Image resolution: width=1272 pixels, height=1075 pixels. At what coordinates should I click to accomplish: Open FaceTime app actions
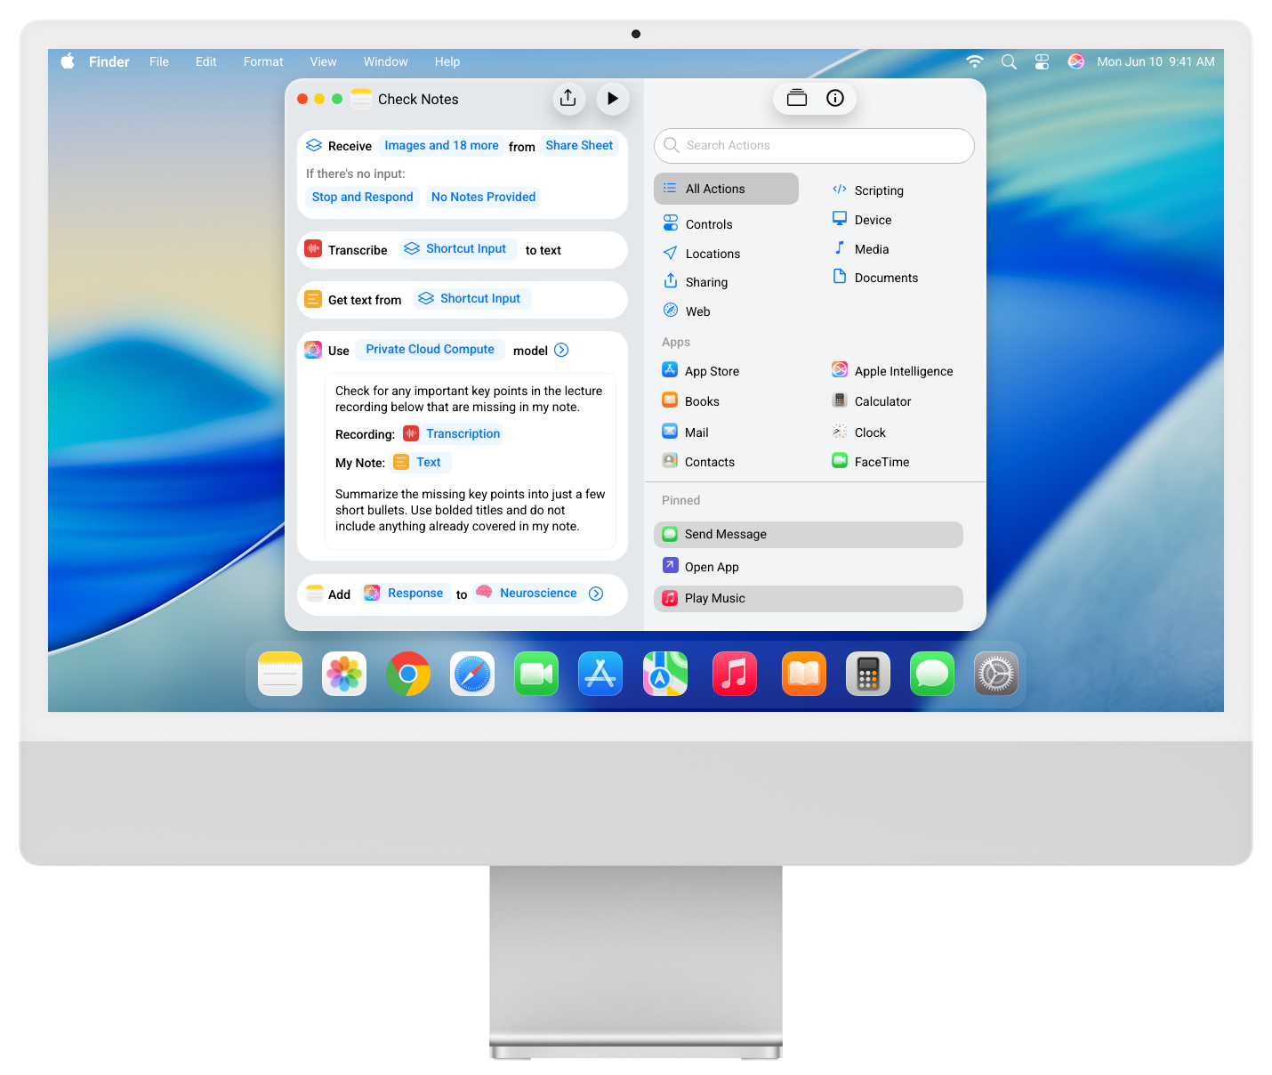coord(881,462)
